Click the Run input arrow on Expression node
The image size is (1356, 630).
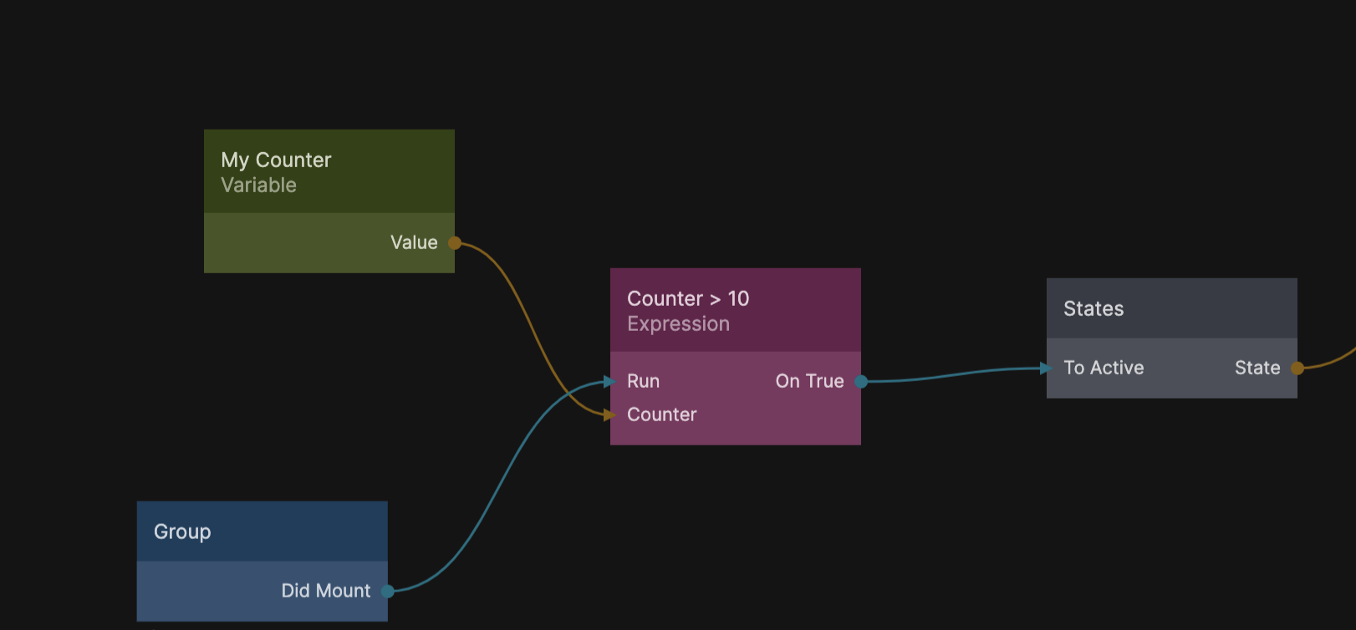[610, 382]
